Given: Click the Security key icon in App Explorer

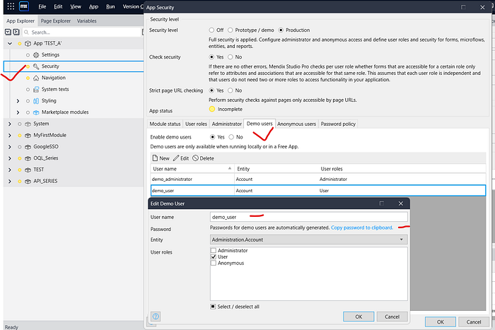Looking at the screenshot, I should (x=35, y=66).
